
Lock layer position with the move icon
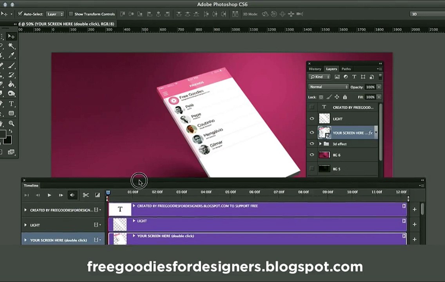point(337,97)
